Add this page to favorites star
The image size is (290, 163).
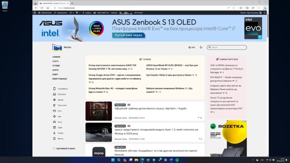[234, 8]
